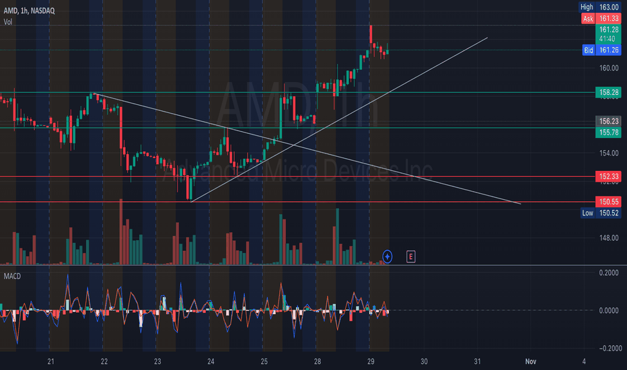Screen dimensions: 627x370
Task: Click the MACD 0.0000 scale label
Action: point(609,310)
